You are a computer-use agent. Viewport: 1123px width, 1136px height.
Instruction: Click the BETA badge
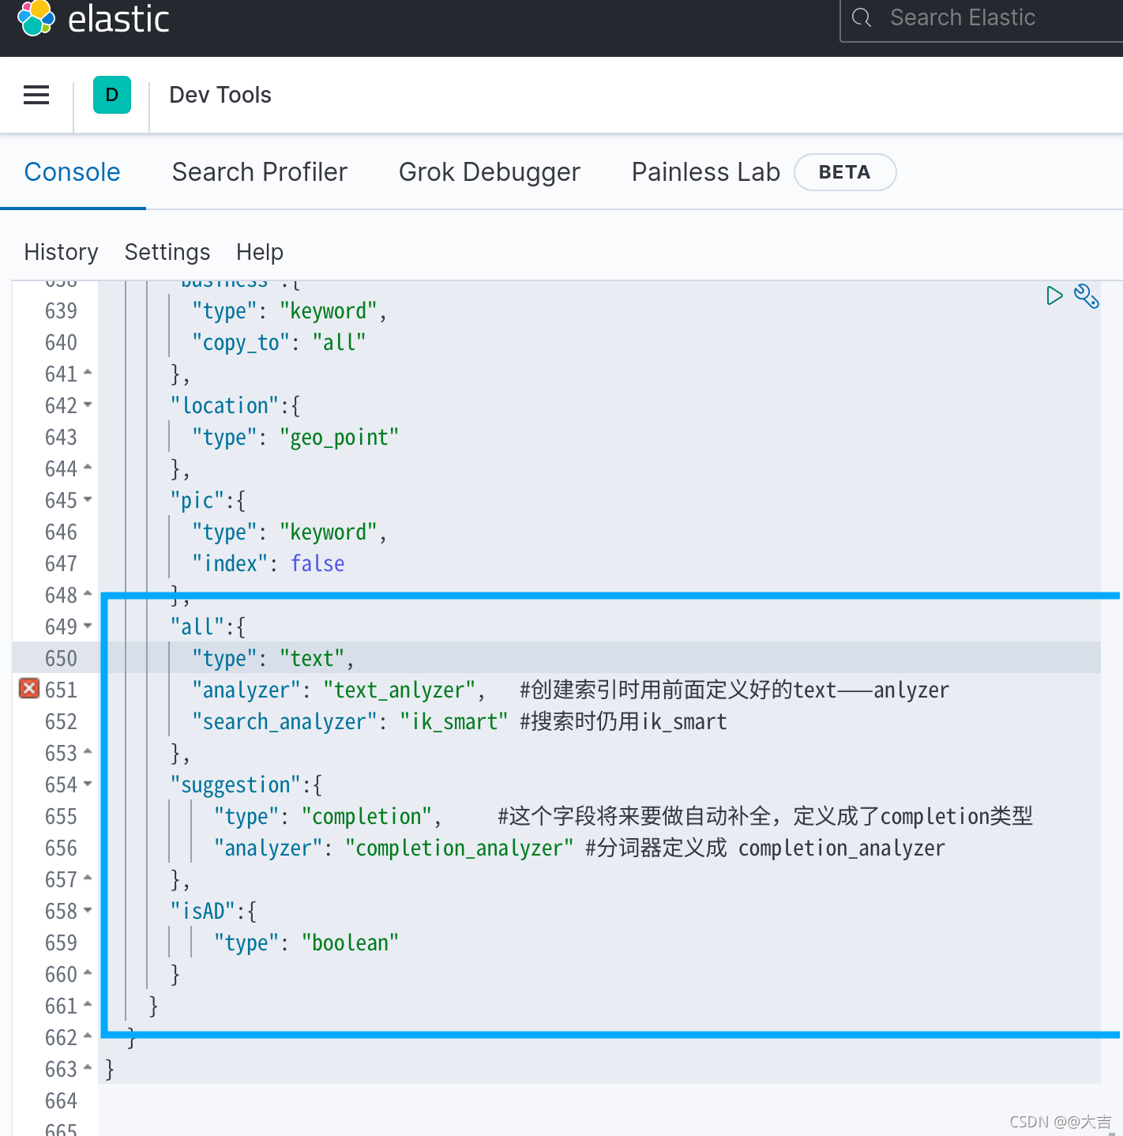tap(845, 172)
